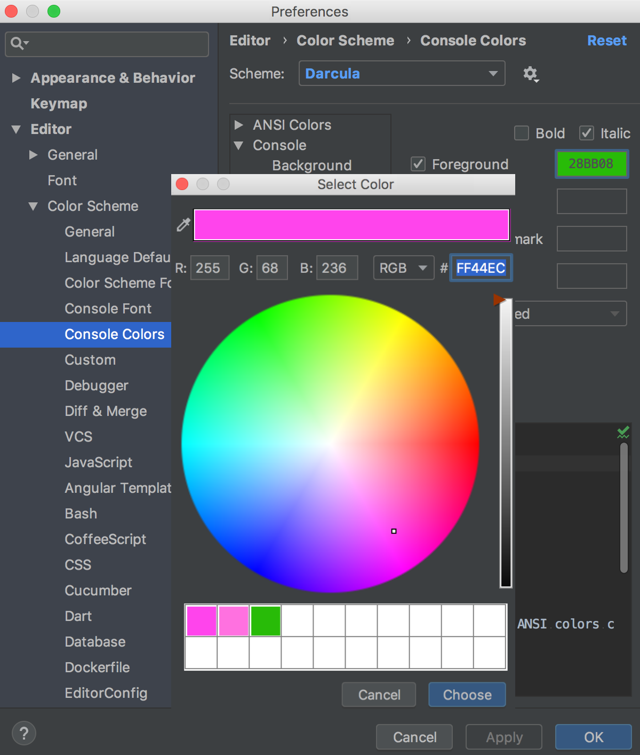Select Font under Editor
Viewport: 640px width, 755px height.
tap(62, 180)
